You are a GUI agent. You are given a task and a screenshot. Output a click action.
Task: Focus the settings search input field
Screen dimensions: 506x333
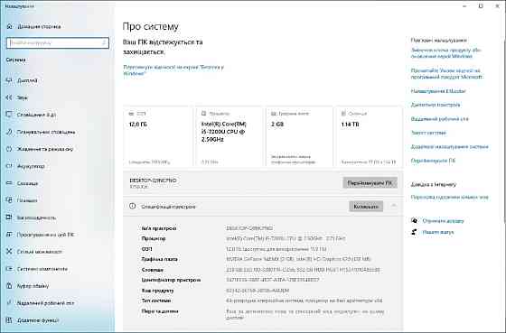point(58,43)
